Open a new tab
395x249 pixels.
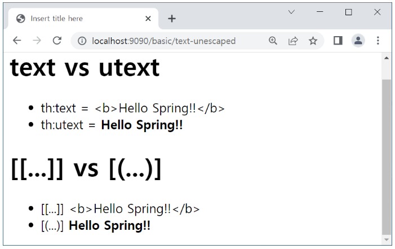[172, 19]
